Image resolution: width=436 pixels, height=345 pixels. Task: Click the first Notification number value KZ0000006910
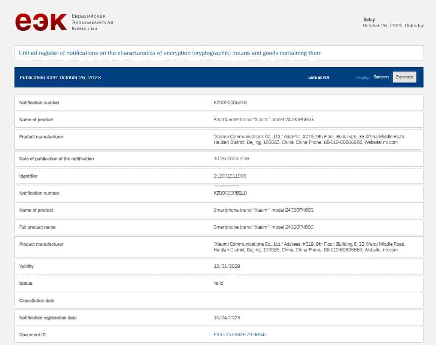[230, 103]
